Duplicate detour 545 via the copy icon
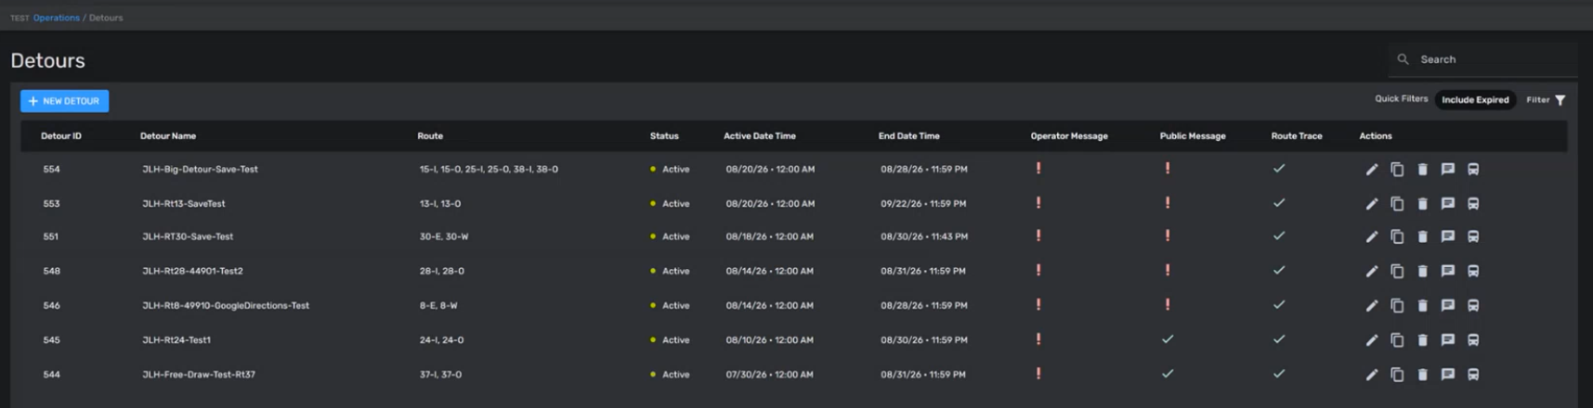Screen dimensions: 1593x408 click(1397, 340)
